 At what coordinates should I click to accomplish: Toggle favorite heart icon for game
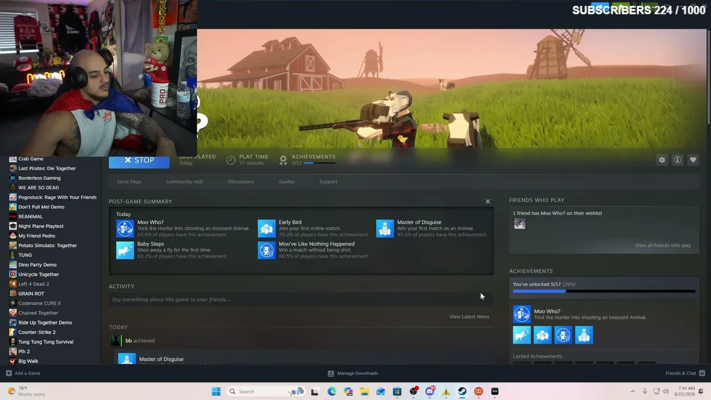693,160
